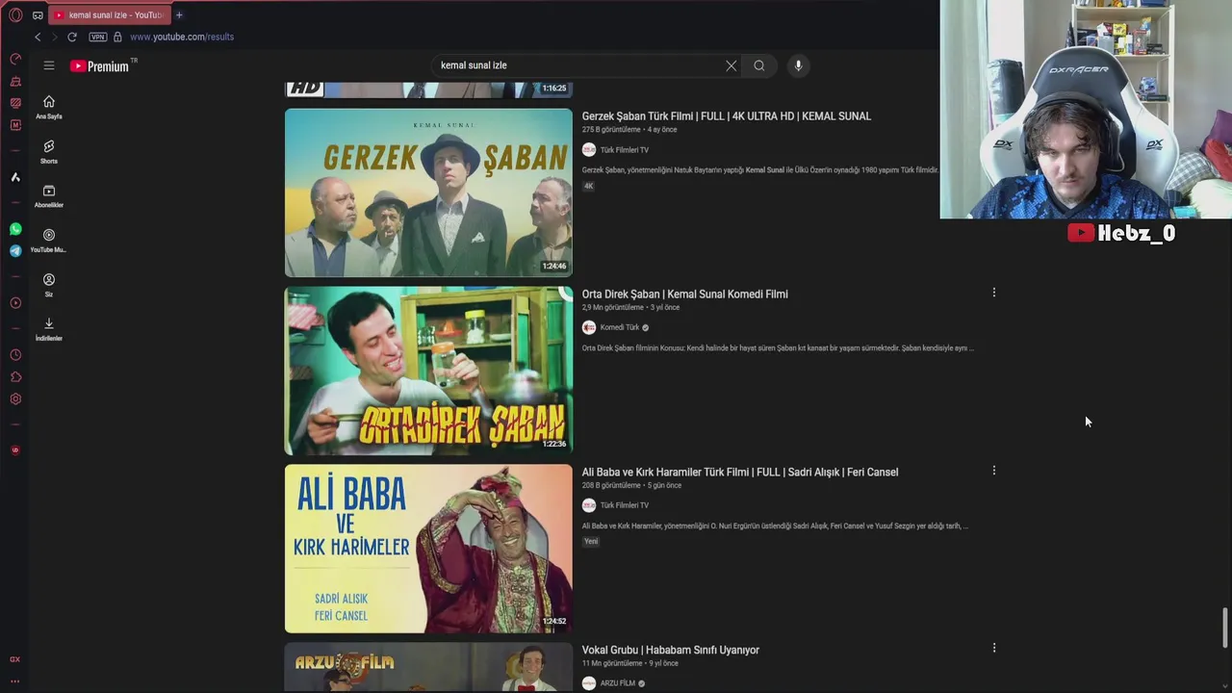The height and width of the screenshot is (693, 1232).
Task: Open ARZU FİLM channel link
Action: point(618,683)
